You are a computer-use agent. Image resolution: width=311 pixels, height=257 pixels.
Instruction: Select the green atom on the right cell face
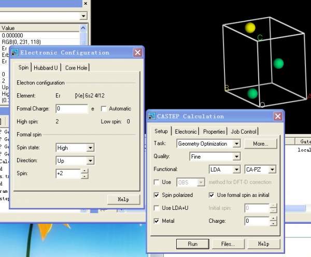(x=278, y=63)
